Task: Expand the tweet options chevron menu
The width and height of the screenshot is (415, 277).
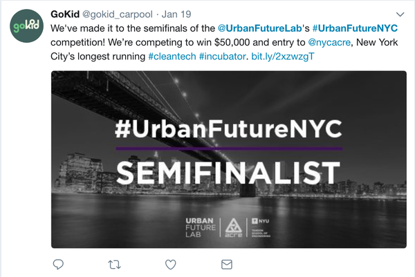Action: (400, 15)
